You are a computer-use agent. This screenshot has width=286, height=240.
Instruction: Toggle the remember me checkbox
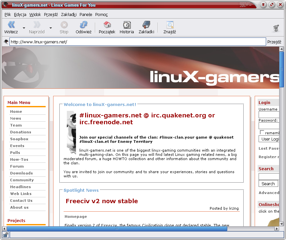click(x=262, y=132)
